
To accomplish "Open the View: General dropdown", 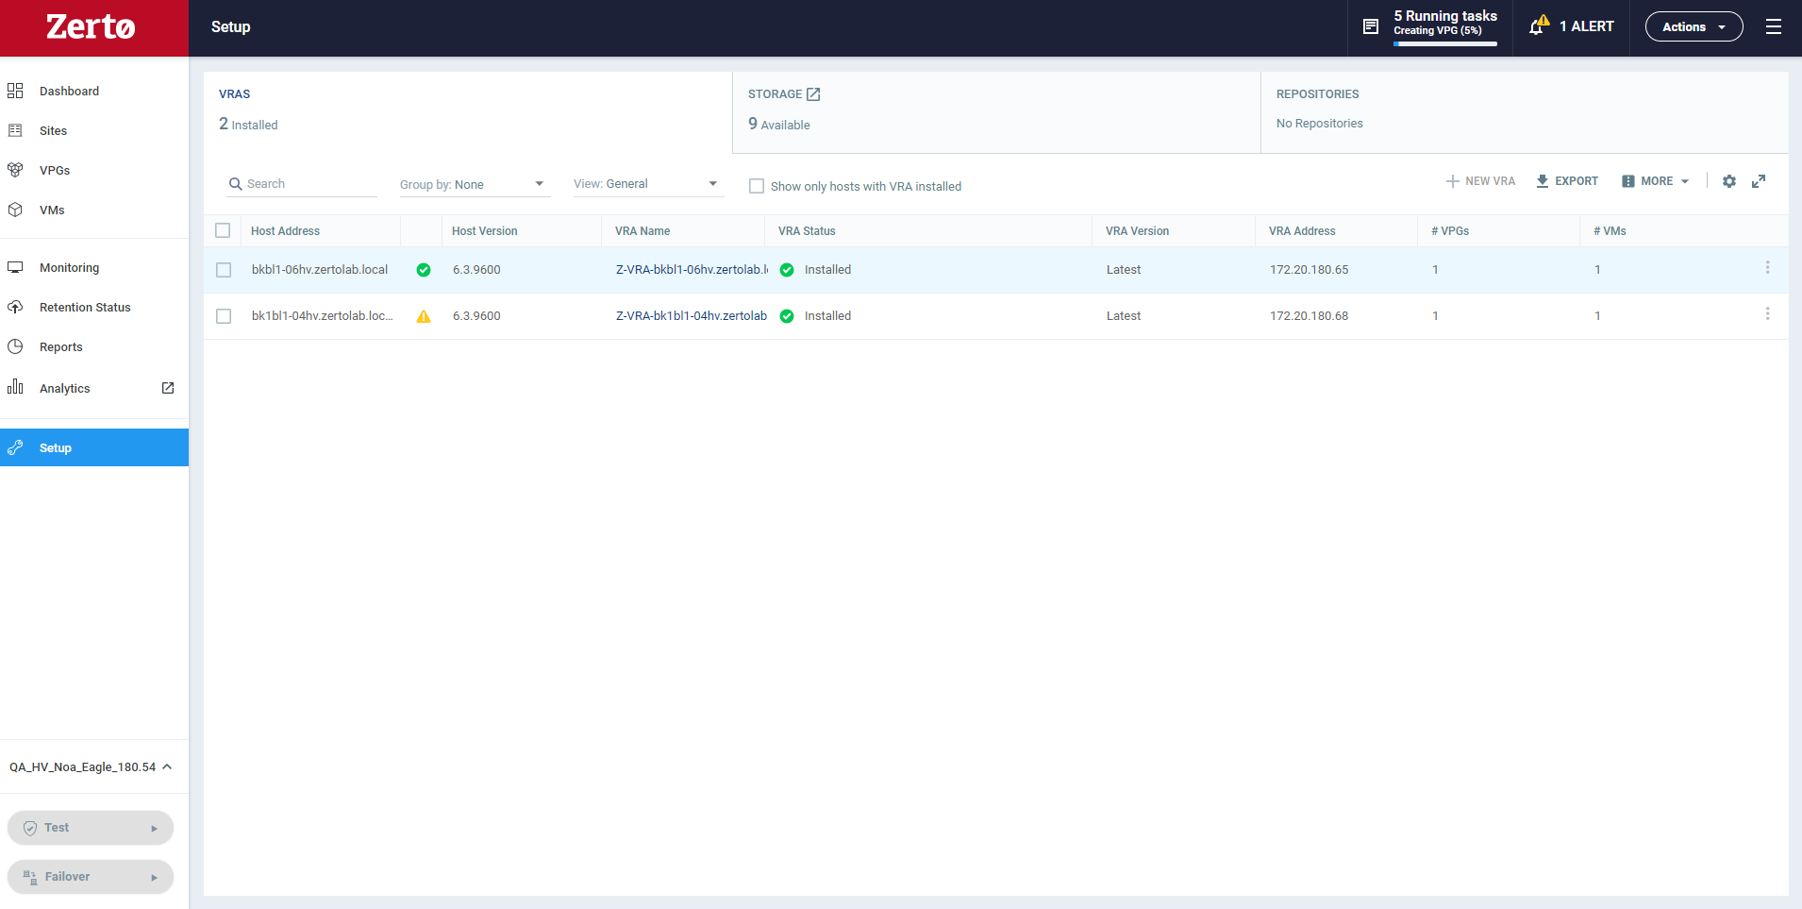I will click(648, 184).
